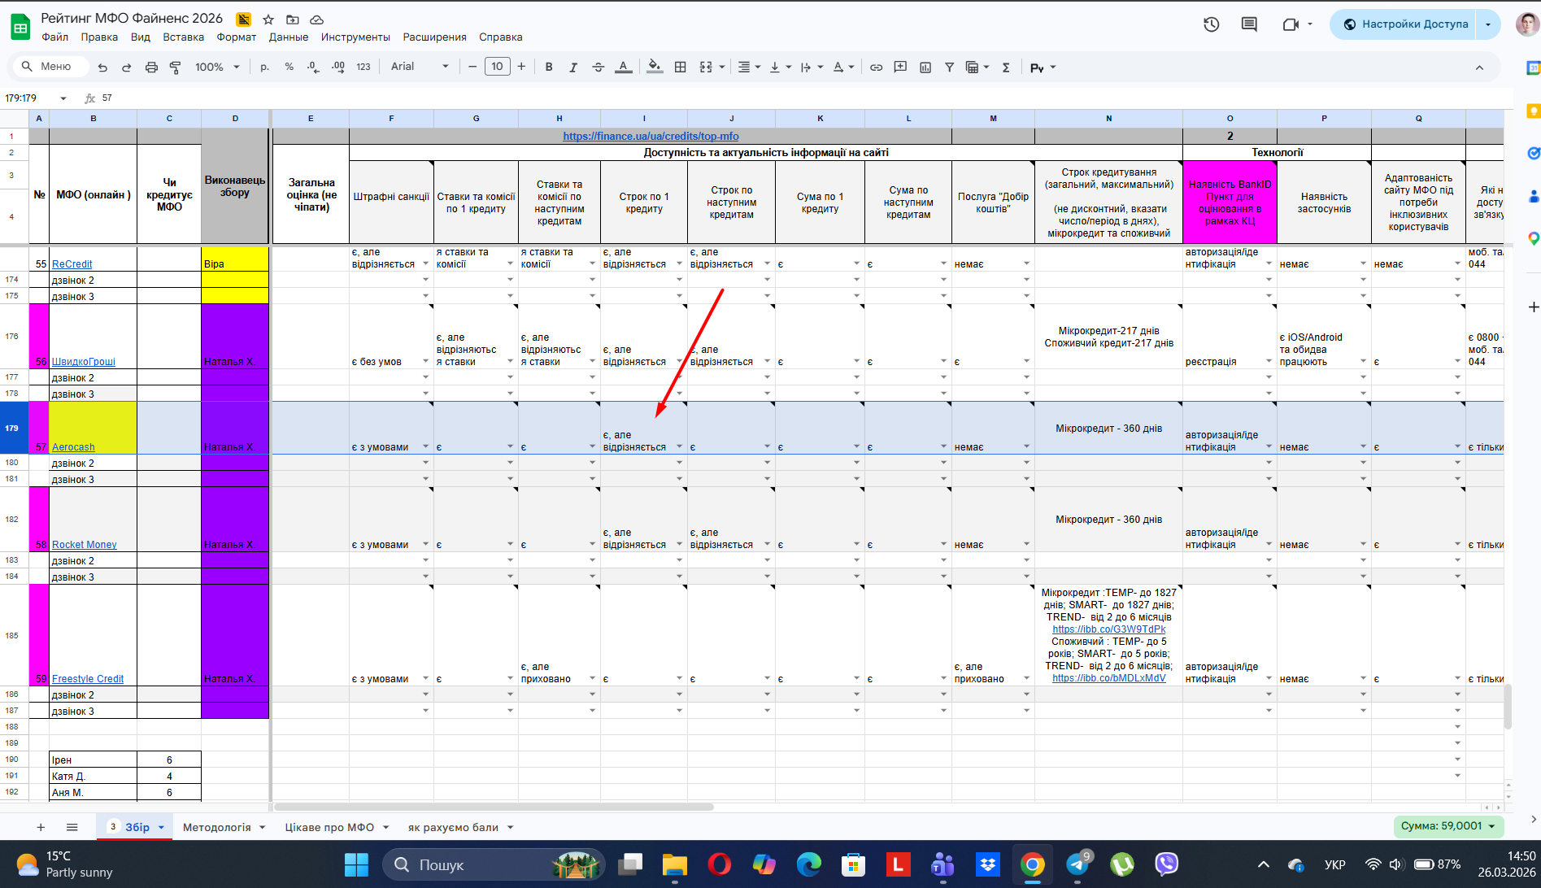Open Google Keep side panel
The height and width of the screenshot is (888, 1541).
[1533, 111]
